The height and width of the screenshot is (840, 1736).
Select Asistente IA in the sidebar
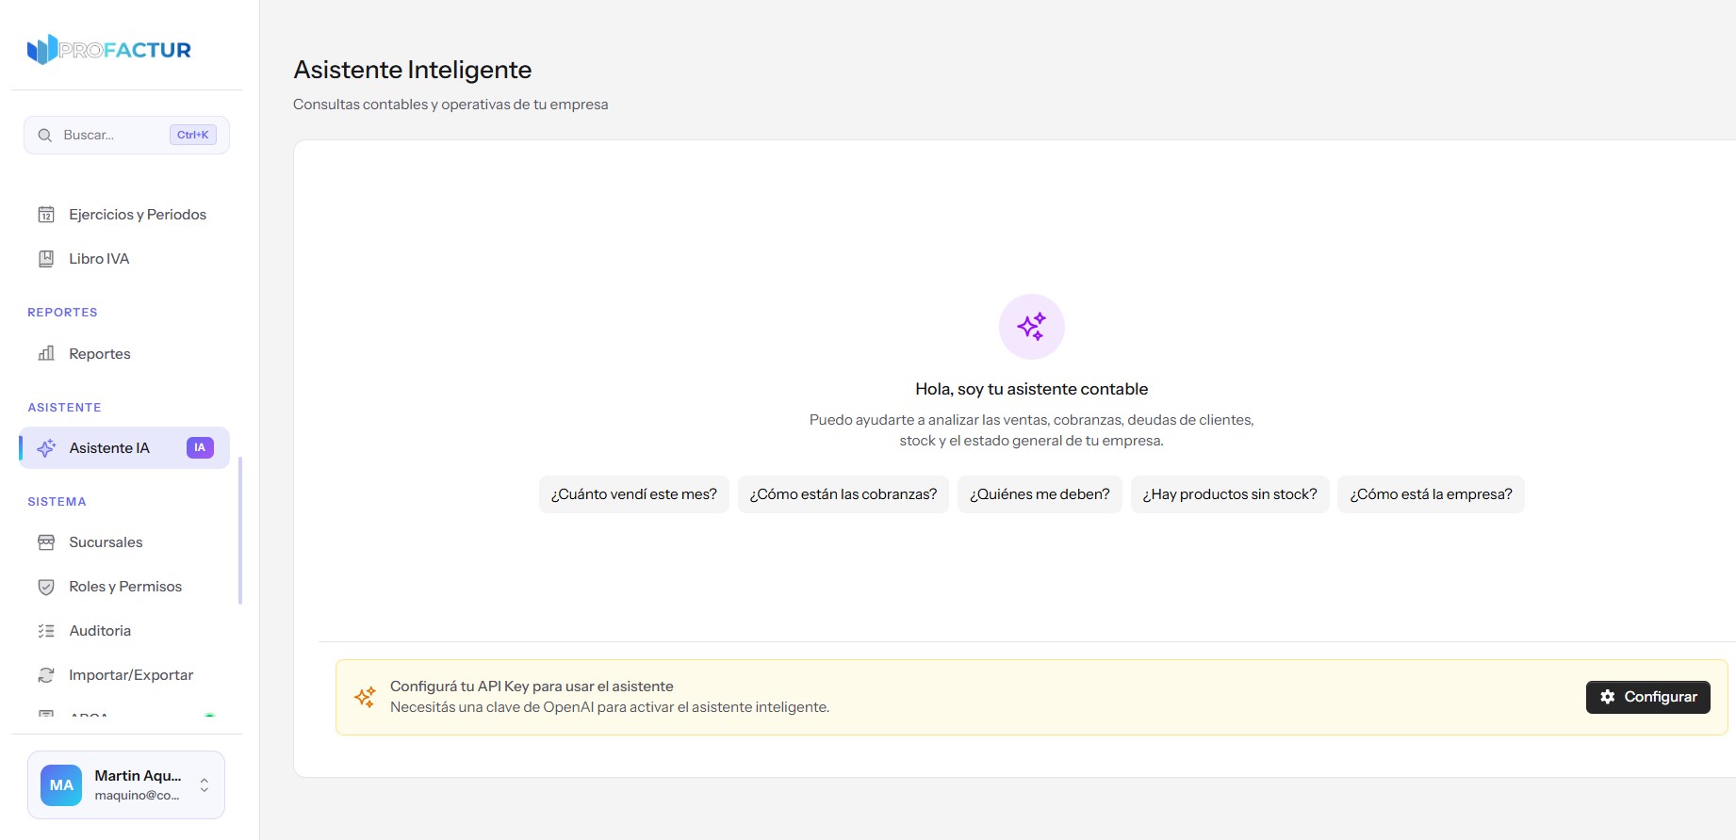point(124,448)
